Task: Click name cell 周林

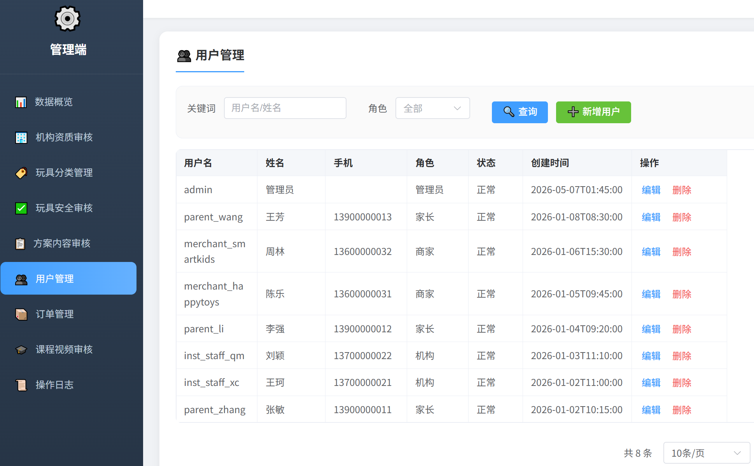Action: 275,251
